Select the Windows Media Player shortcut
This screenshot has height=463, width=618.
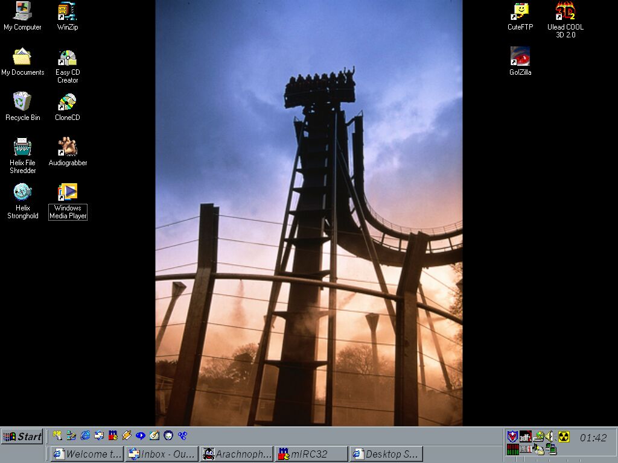(68, 193)
